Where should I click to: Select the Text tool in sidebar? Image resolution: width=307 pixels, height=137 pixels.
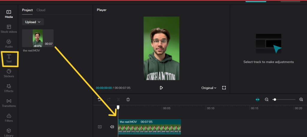point(9,58)
